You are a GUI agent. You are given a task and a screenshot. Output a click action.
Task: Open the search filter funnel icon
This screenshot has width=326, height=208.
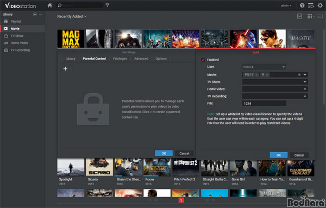[107, 5]
